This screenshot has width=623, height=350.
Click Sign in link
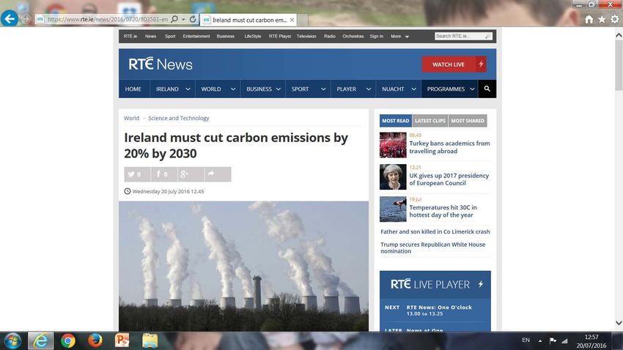[x=376, y=36]
